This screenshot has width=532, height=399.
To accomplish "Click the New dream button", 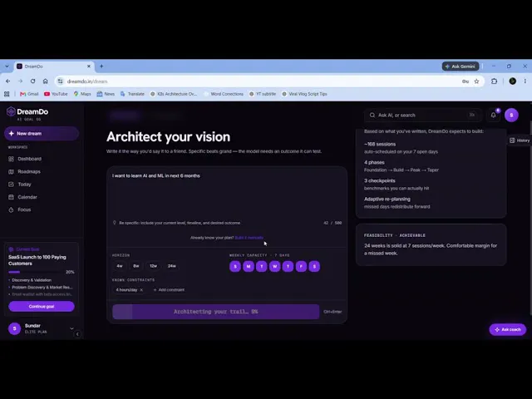I will 42,134.
